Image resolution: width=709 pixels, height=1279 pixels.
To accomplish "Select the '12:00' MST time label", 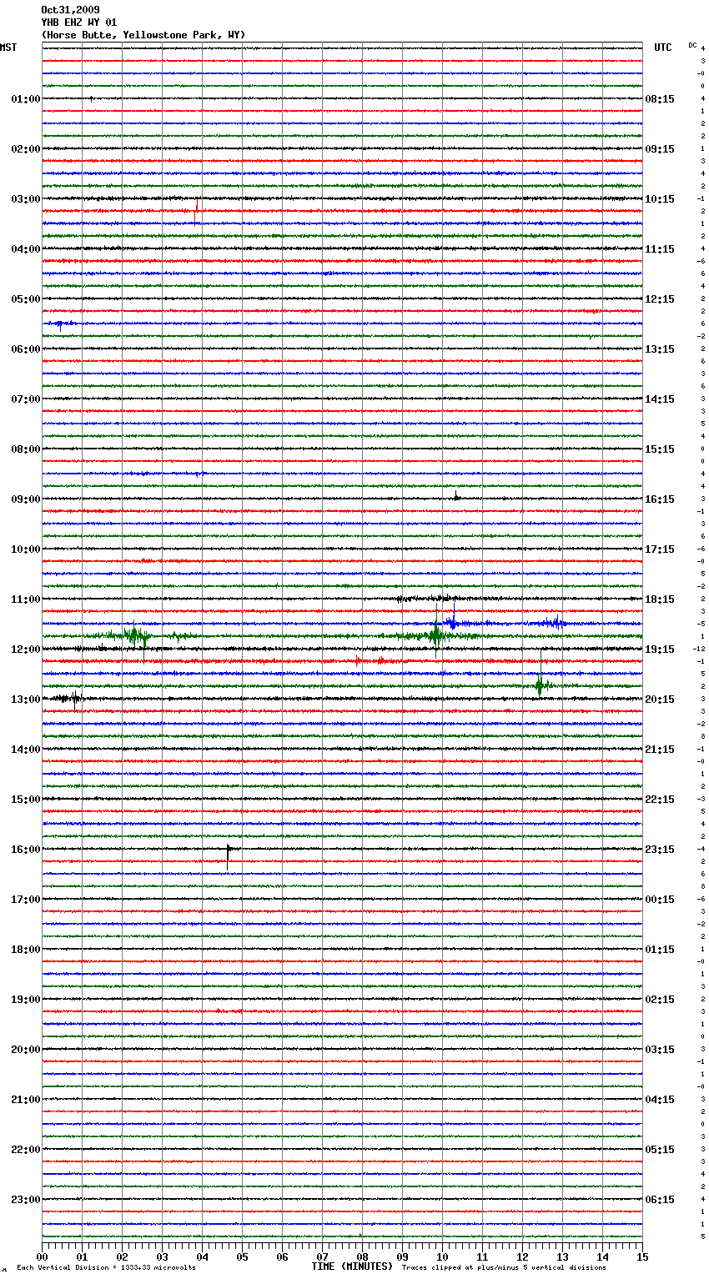I will click(26, 650).
